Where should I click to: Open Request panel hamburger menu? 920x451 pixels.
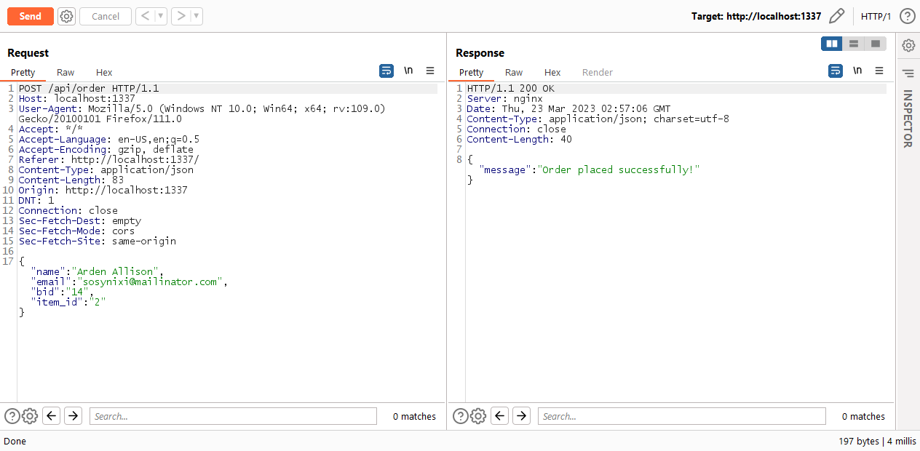[x=430, y=71]
